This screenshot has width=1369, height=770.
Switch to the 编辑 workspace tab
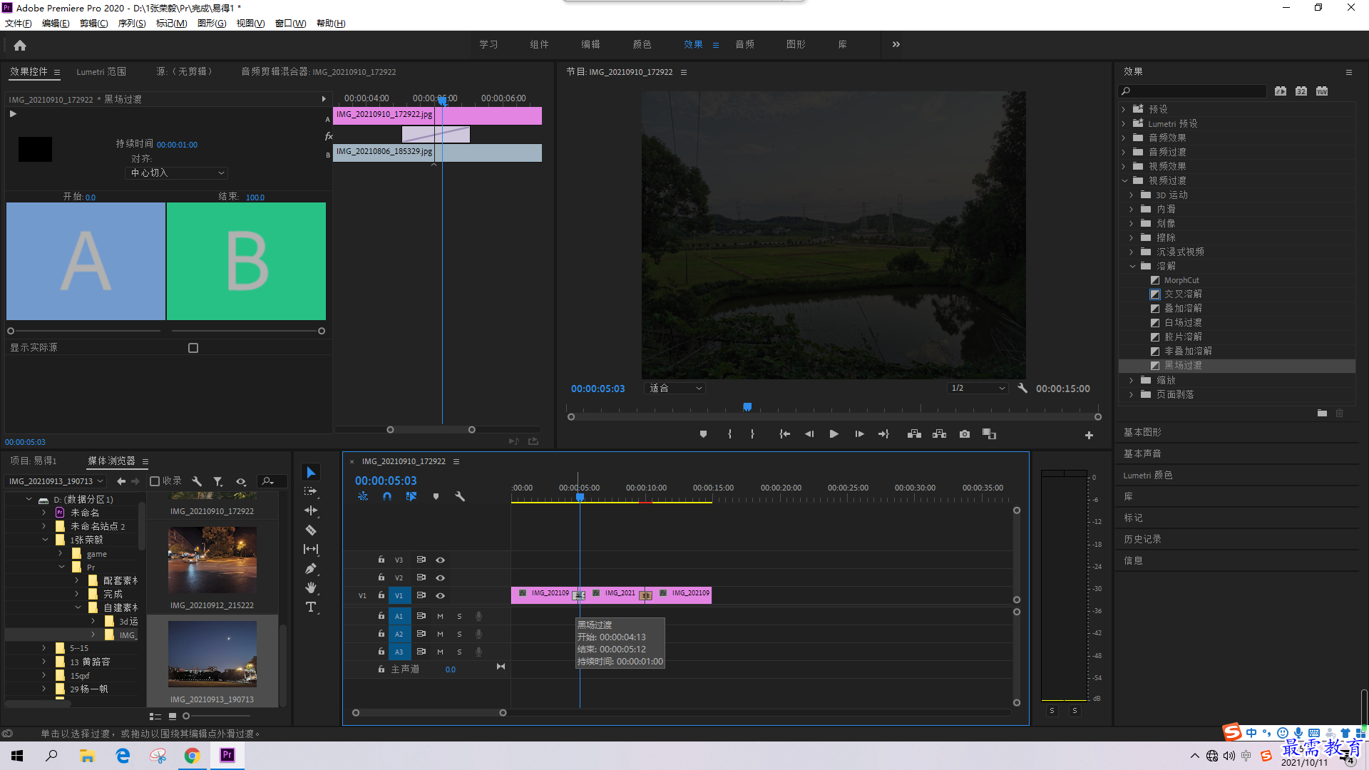(x=590, y=44)
